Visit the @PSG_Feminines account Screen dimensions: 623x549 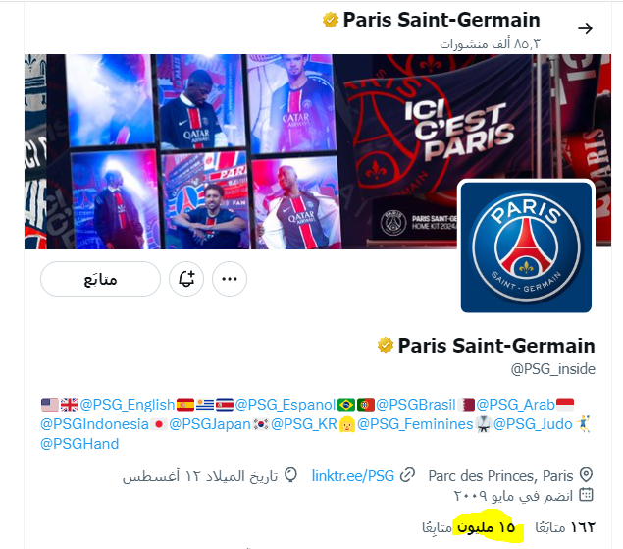415,424
